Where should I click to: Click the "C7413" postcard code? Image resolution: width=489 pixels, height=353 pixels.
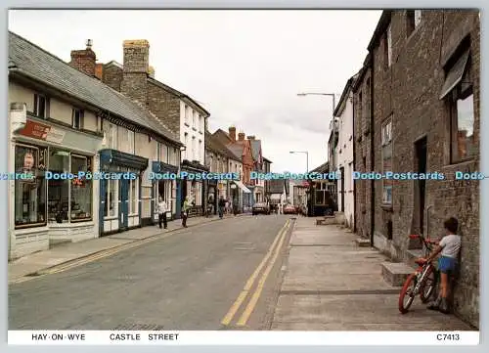pos(448,337)
